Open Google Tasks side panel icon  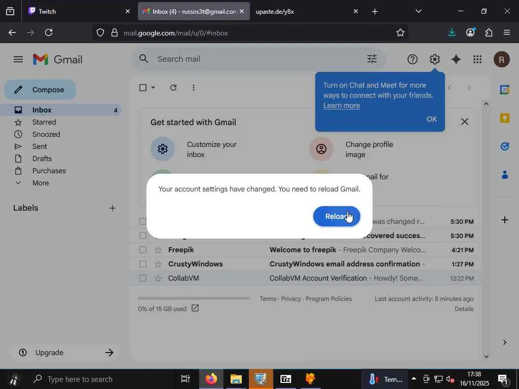504,146
